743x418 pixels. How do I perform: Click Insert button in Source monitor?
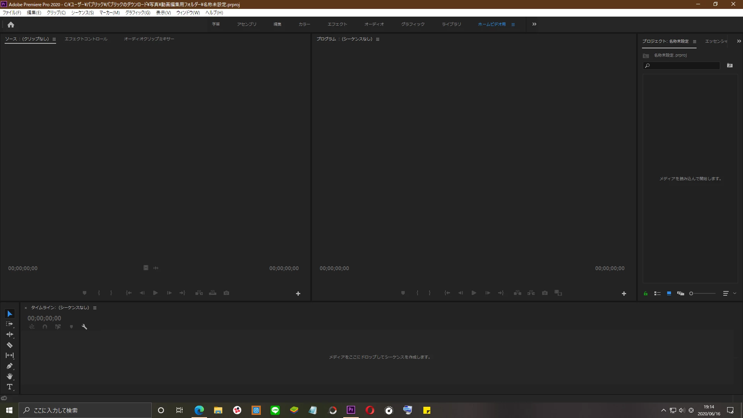[x=199, y=293]
